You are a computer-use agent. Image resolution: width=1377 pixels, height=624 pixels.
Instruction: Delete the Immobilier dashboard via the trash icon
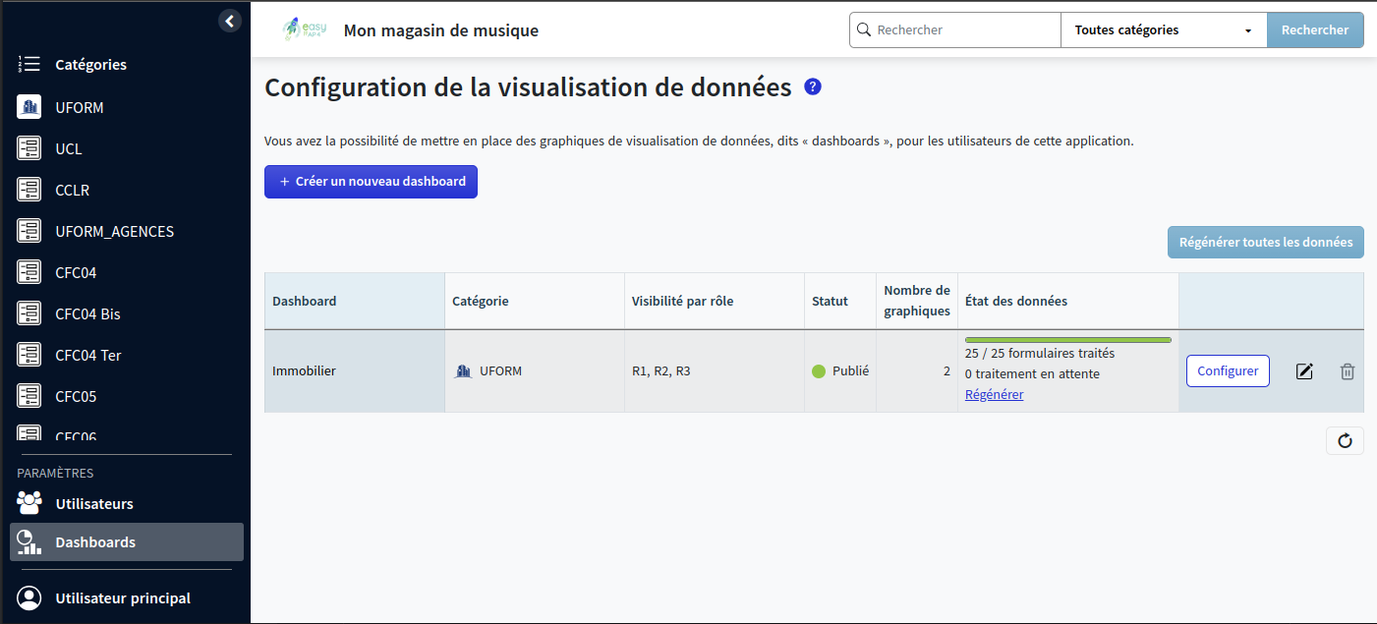click(x=1348, y=371)
